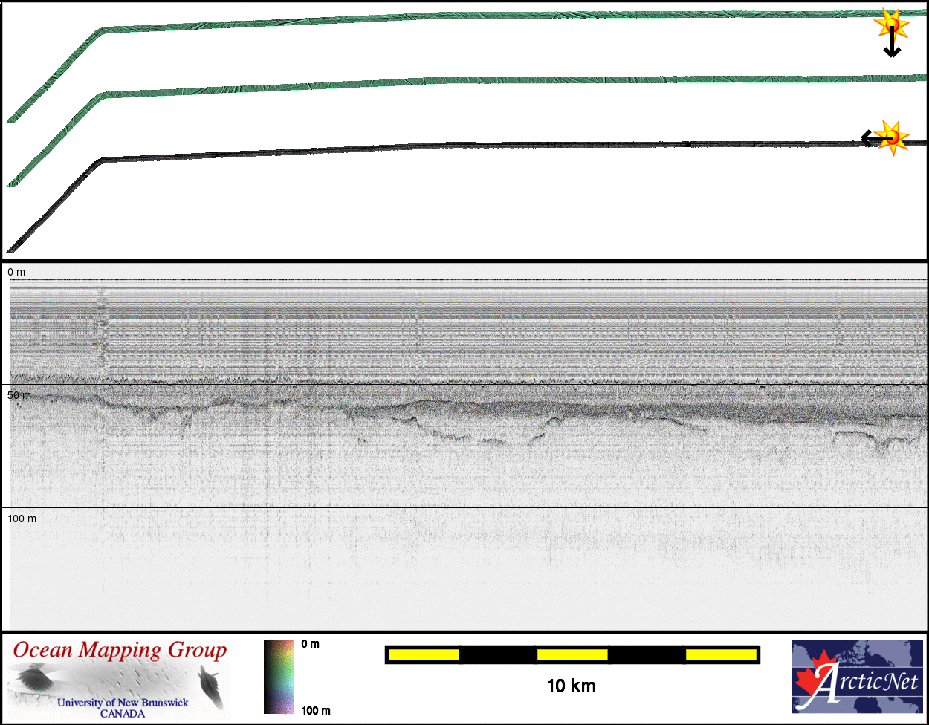The height and width of the screenshot is (725, 929).
Task: Click the black left-pointing arrow on the black track
Action: tap(870, 138)
